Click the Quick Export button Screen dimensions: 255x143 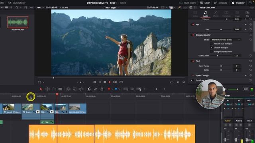coord(187,3)
